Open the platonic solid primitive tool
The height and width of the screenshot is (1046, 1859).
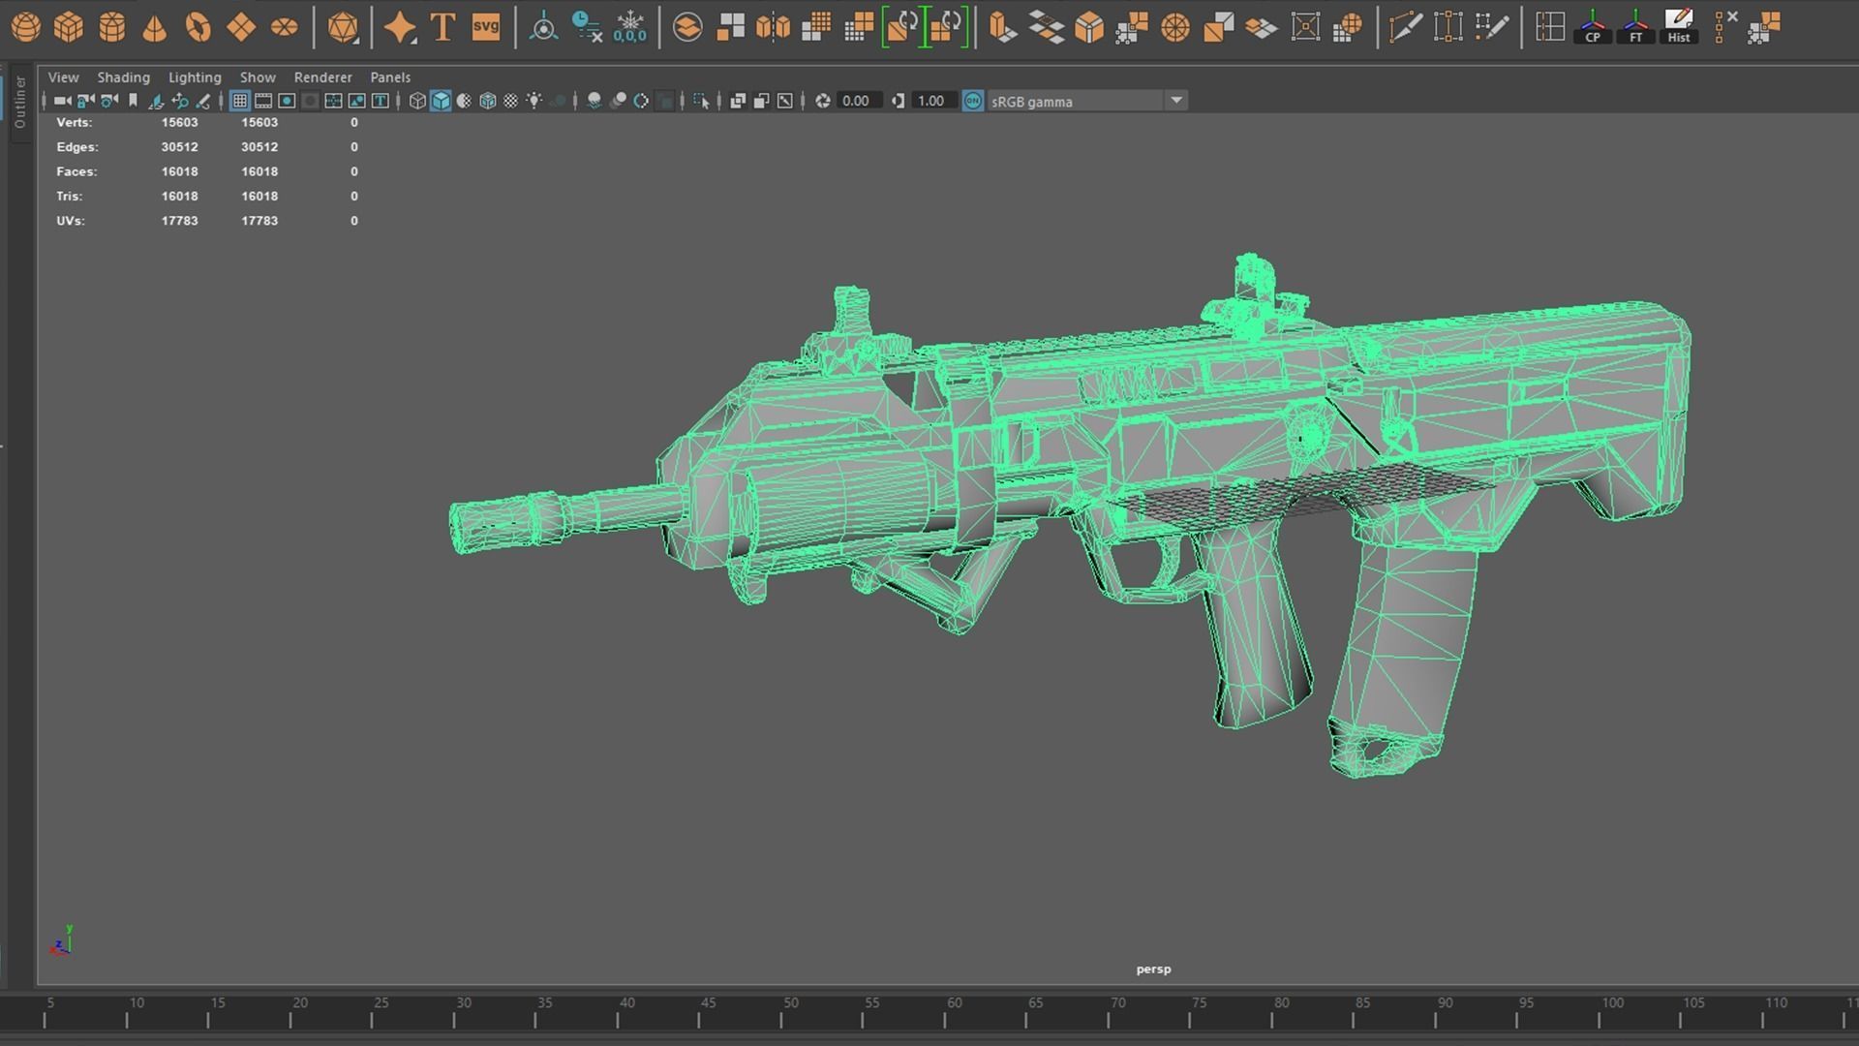tap(343, 27)
